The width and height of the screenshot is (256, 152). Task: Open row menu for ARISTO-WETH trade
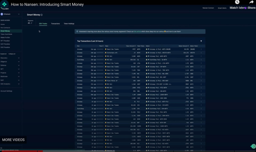[201, 53]
